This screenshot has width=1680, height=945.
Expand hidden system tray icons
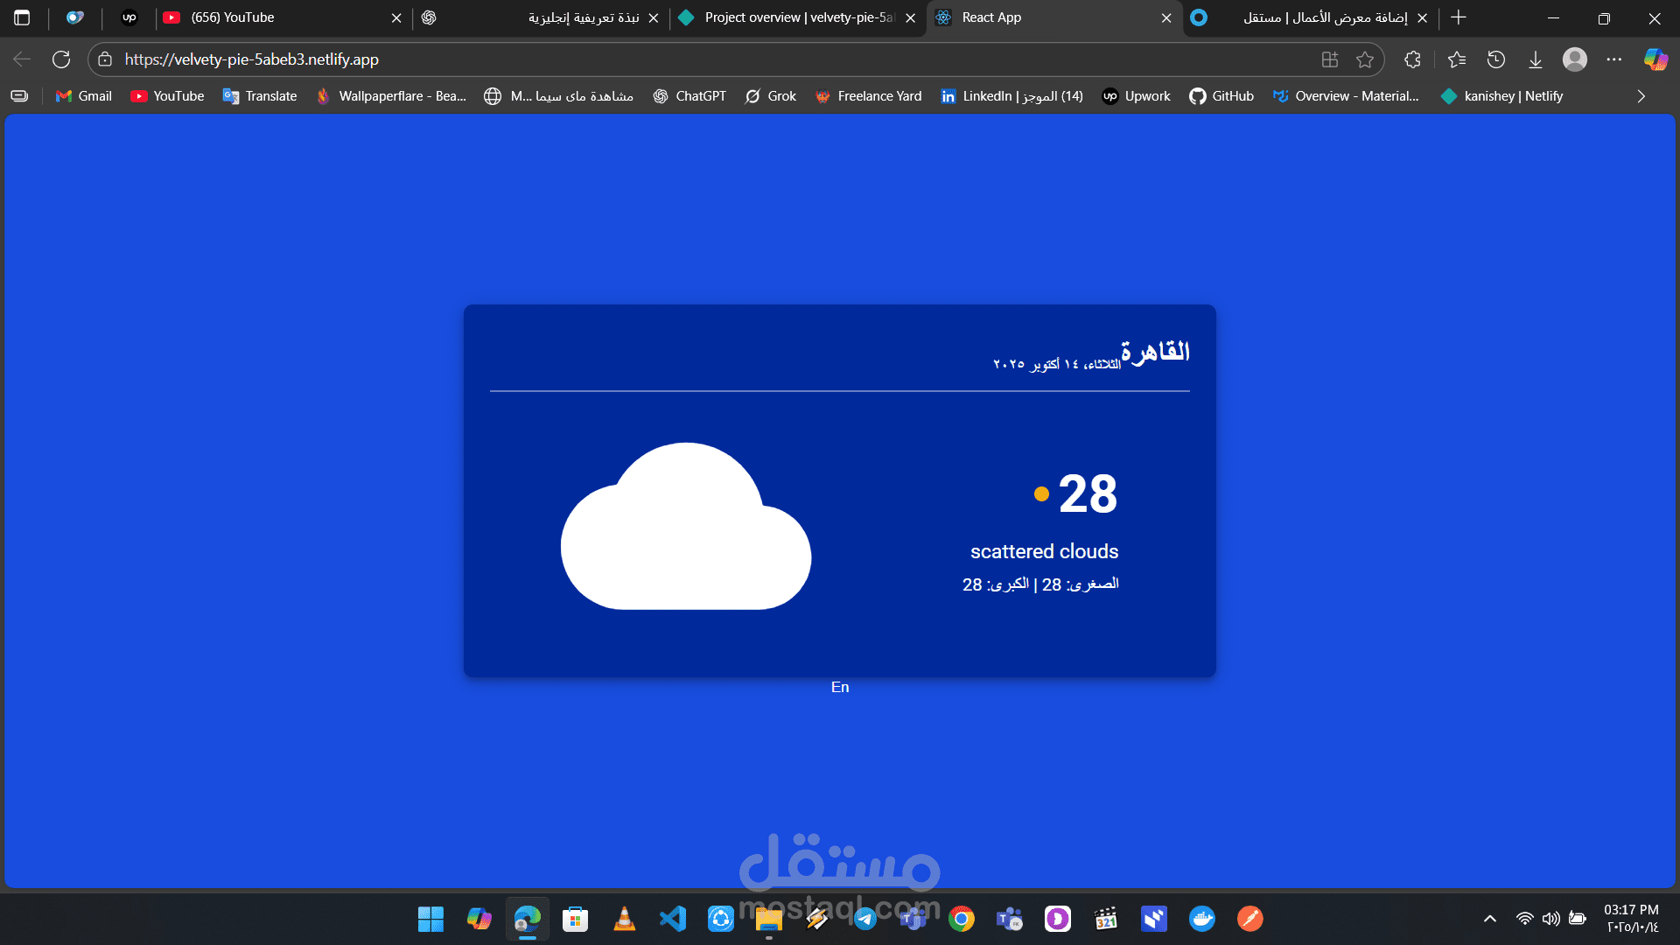[1489, 919]
